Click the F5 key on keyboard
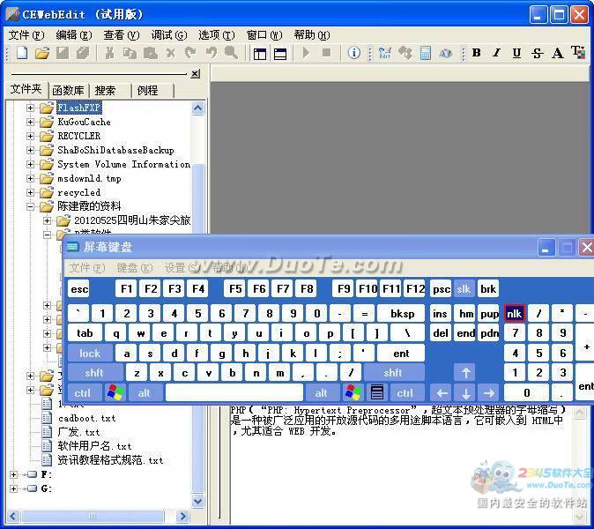The width and height of the screenshot is (594, 529). click(235, 289)
